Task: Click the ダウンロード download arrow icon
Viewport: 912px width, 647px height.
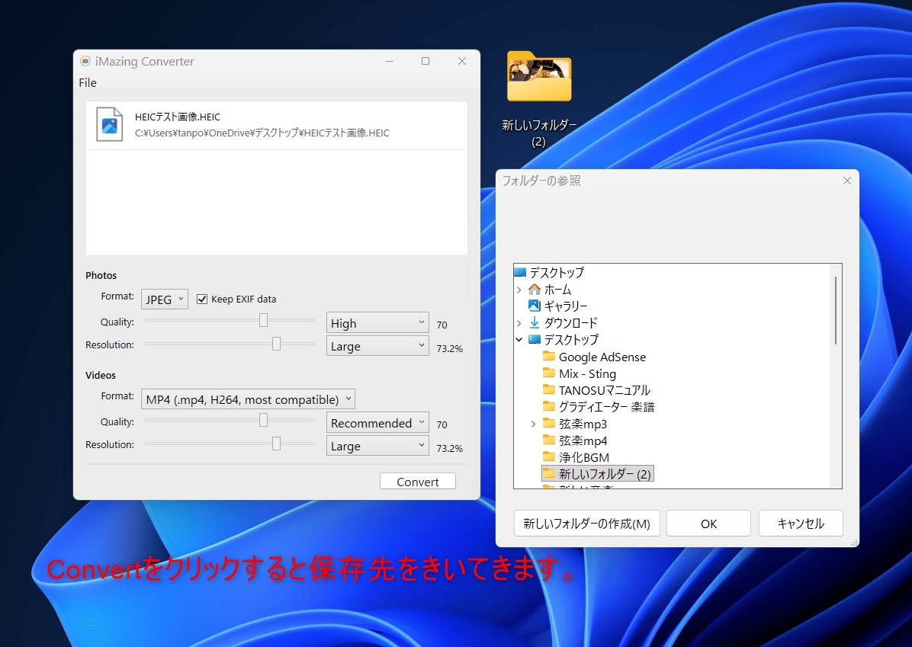Action: 534,322
